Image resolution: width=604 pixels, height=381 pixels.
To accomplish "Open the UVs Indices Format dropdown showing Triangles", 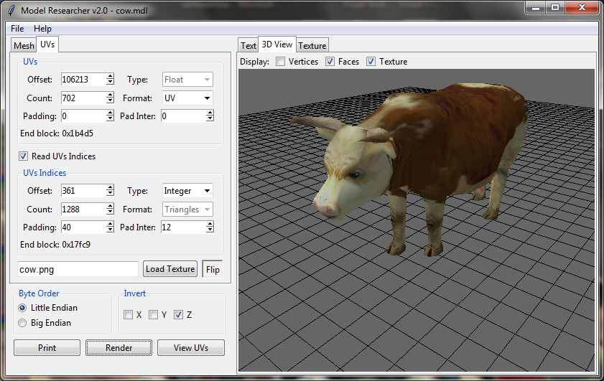I will click(187, 210).
